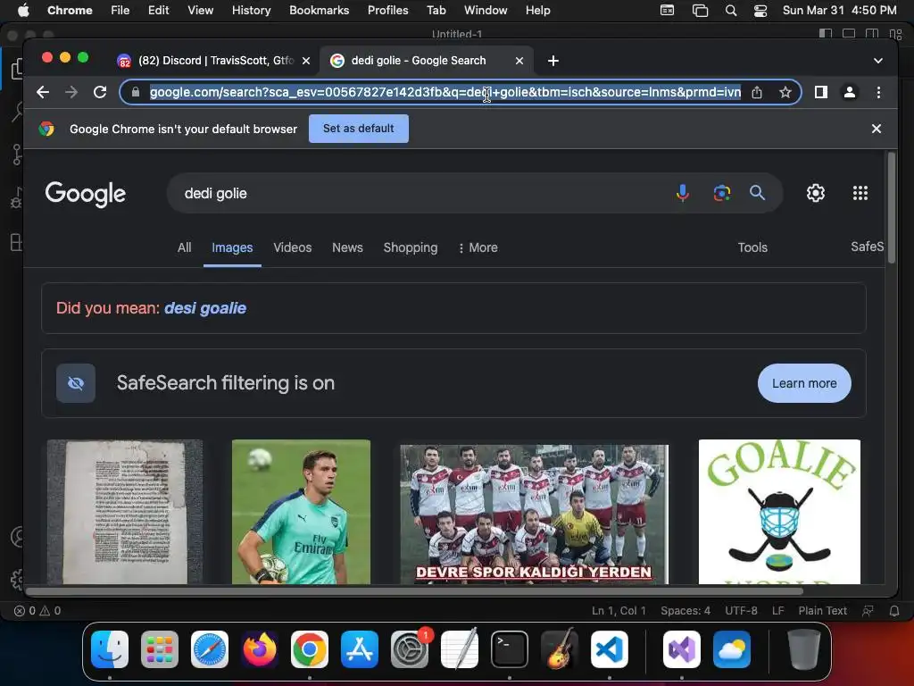Screen dimensions: 914x686
Task: Open tab search dropdown arrow
Action: point(878,61)
